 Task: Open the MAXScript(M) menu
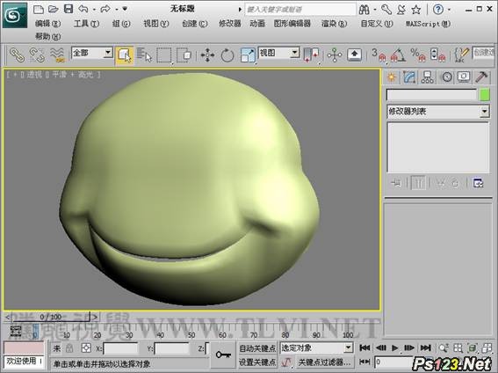[428, 24]
